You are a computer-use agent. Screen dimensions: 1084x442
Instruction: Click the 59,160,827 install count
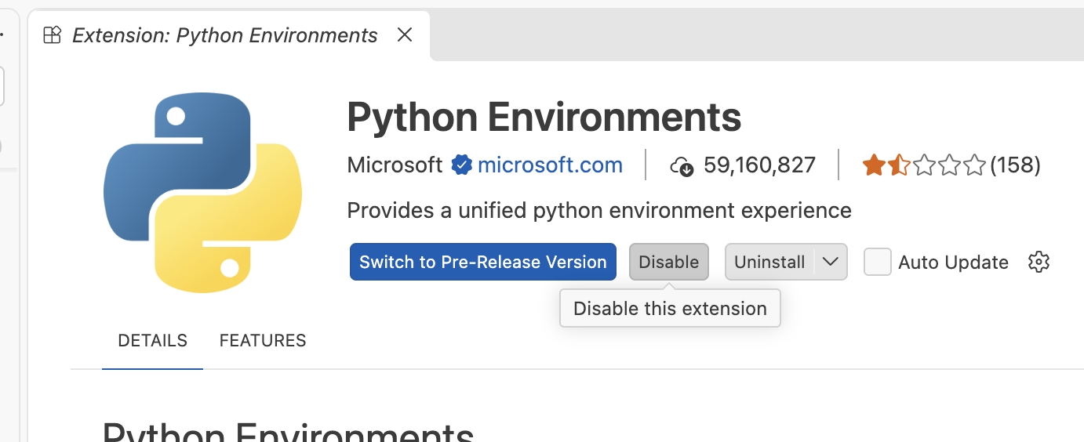pyautogui.click(x=759, y=165)
